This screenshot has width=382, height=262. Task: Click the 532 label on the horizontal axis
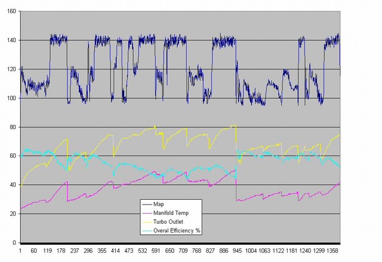pos(143,251)
